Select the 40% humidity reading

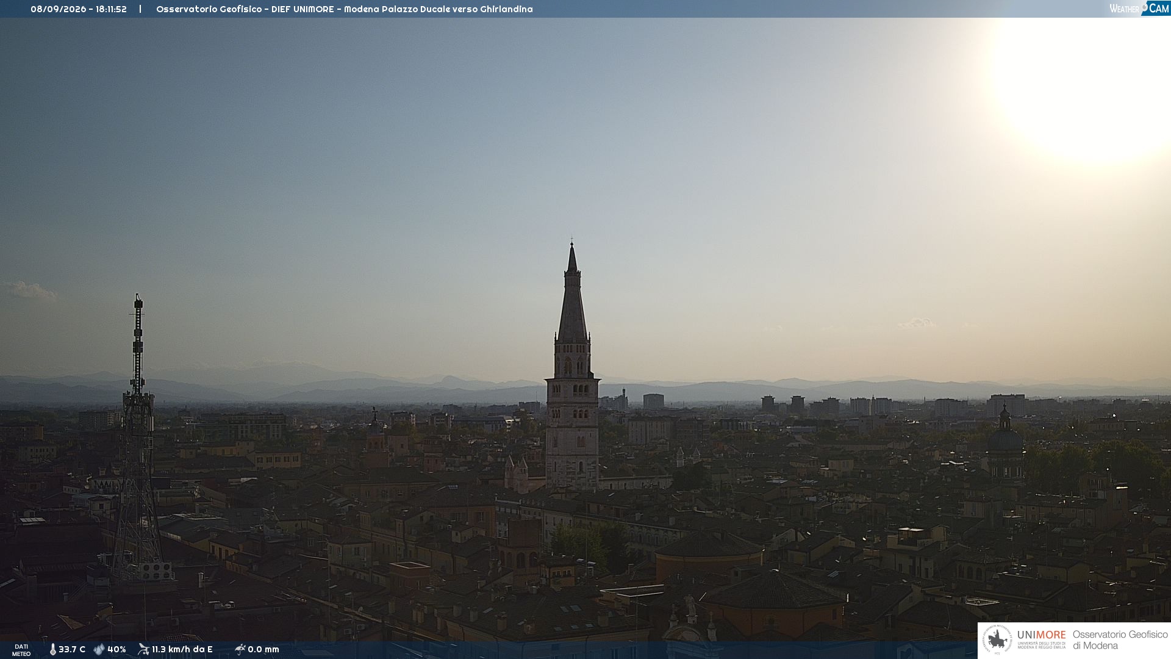pyautogui.click(x=116, y=650)
